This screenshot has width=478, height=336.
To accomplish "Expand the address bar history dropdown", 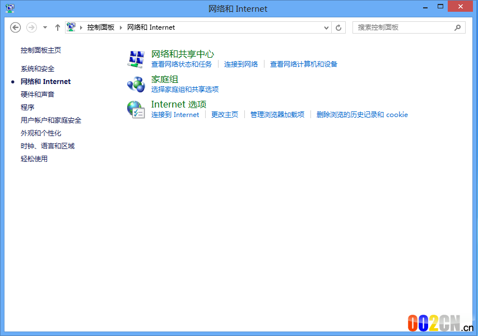I will tap(326, 28).
